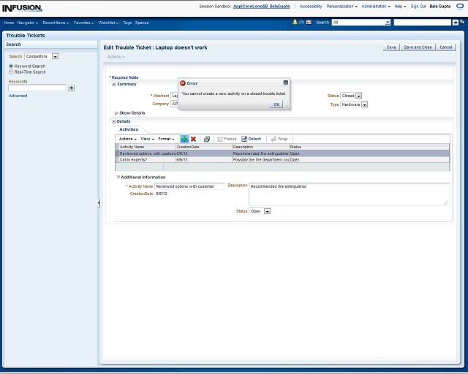This screenshot has width=468, height=374.
Task: Open the Navigator menu
Action: (x=28, y=23)
